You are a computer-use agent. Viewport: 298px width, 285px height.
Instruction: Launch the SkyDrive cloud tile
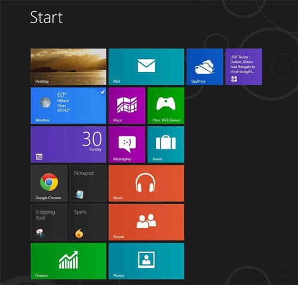coord(204,67)
